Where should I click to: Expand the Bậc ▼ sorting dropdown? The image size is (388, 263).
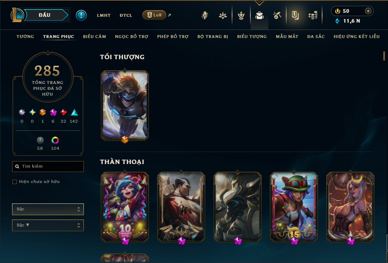click(48, 225)
